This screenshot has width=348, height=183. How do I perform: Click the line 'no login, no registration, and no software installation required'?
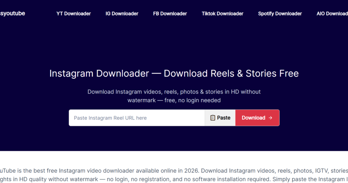click(188, 179)
